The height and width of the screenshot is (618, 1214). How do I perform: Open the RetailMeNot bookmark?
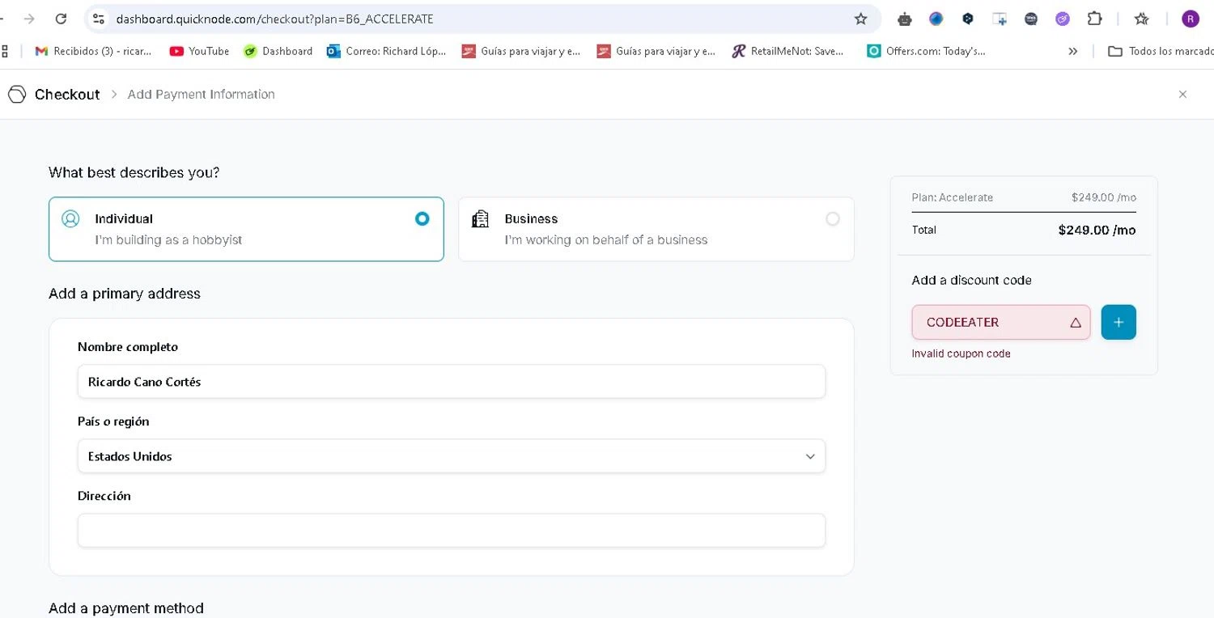click(787, 51)
